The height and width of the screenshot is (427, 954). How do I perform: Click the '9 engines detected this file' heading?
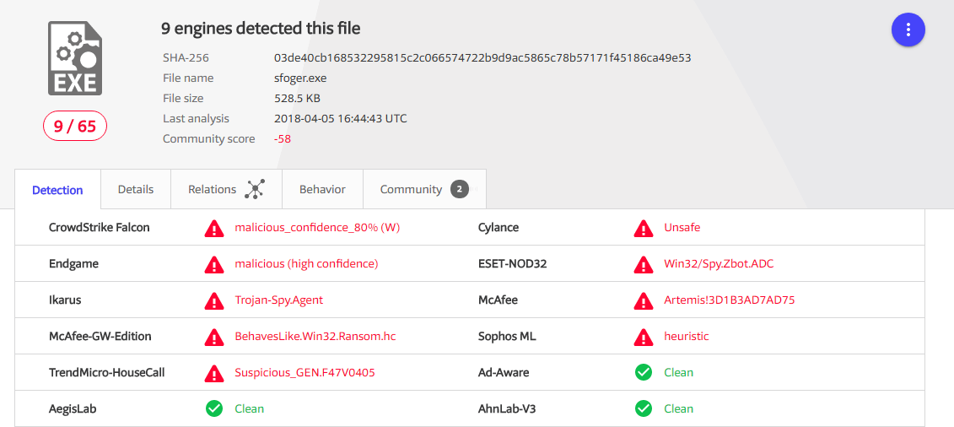point(261,28)
